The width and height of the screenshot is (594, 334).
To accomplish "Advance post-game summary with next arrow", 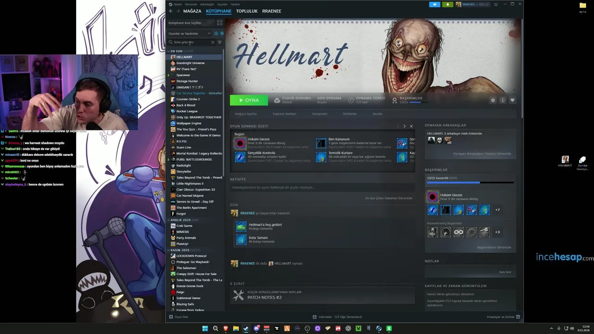I will click(x=404, y=126).
